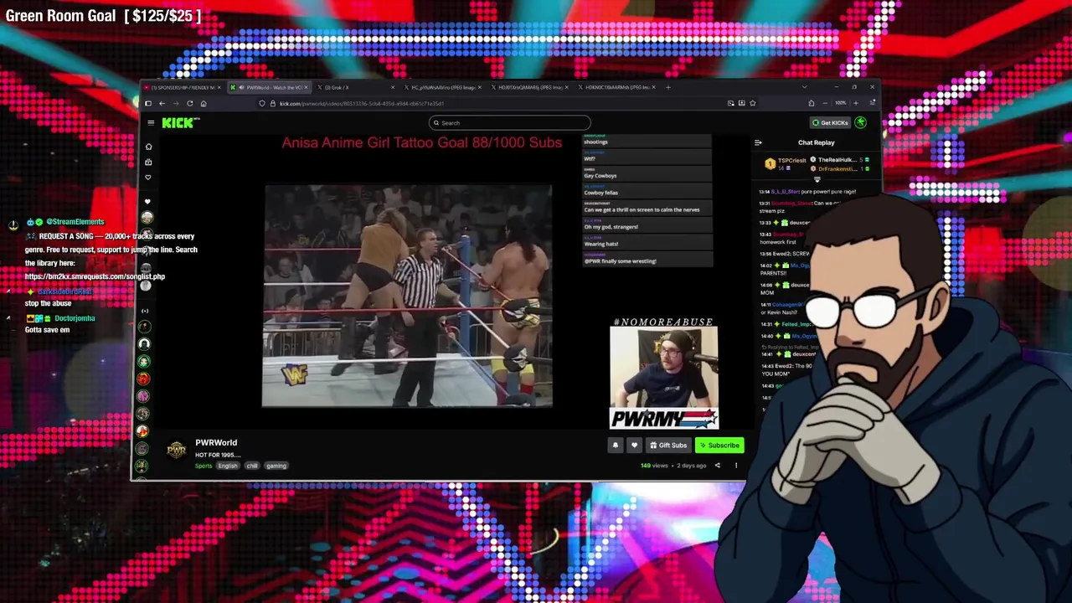Click the Get KICKs button
Screen dimensions: 1072x603
tap(830, 123)
